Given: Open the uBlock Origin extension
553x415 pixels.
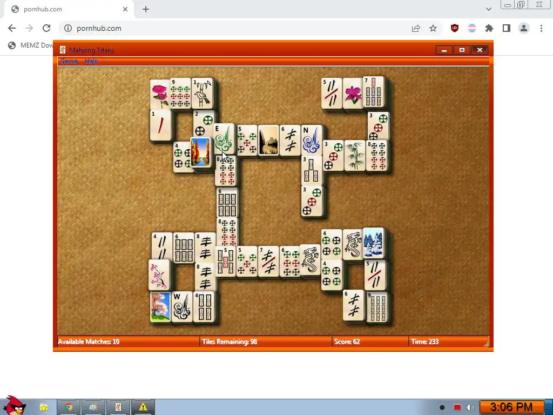Looking at the screenshot, I should 455,28.
